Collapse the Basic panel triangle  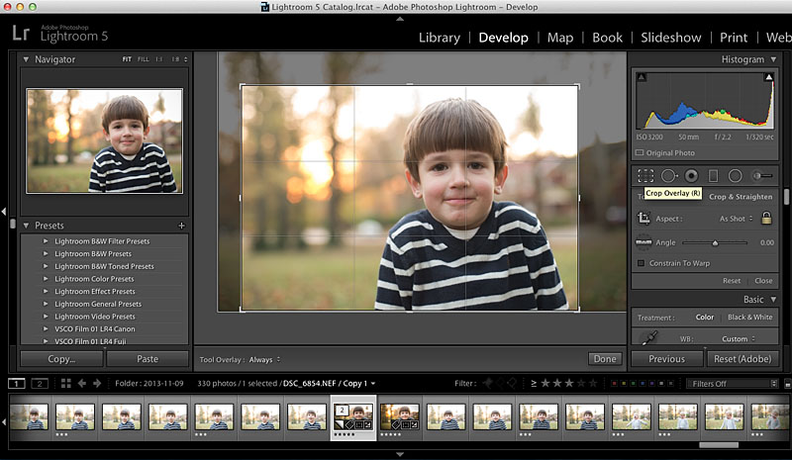(x=774, y=300)
